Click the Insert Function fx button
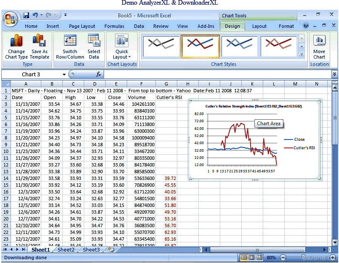 [x=99, y=75]
